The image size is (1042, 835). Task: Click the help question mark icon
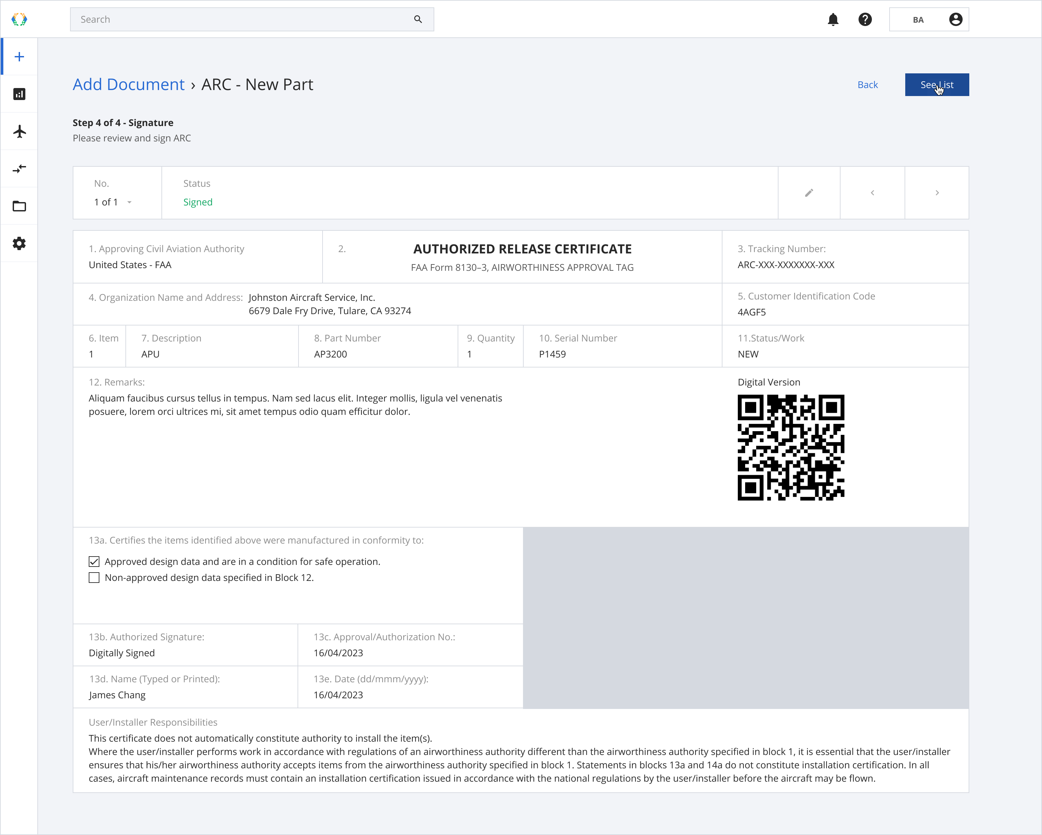tap(866, 19)
